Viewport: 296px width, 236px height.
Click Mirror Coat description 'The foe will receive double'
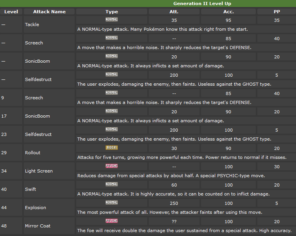108,231
